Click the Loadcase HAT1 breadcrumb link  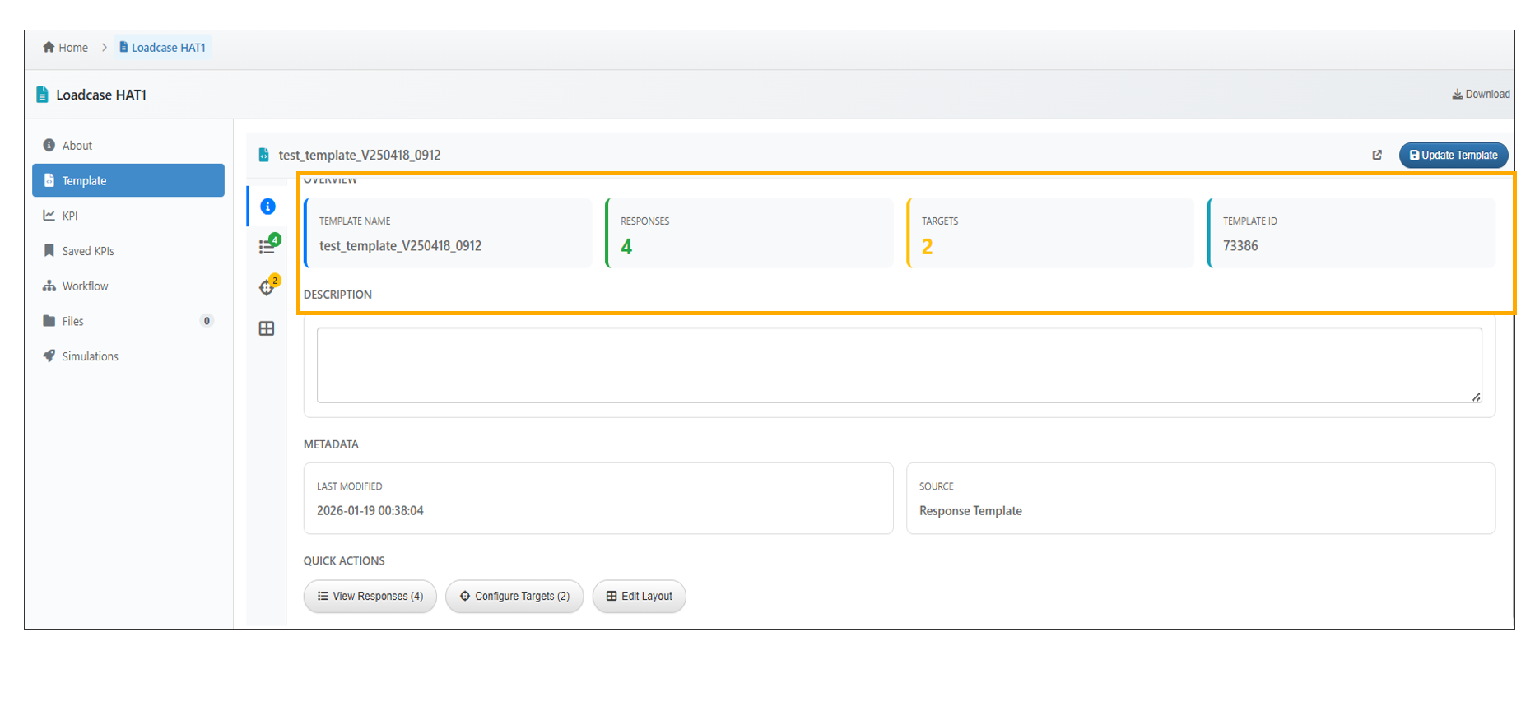tap(163, 48)
